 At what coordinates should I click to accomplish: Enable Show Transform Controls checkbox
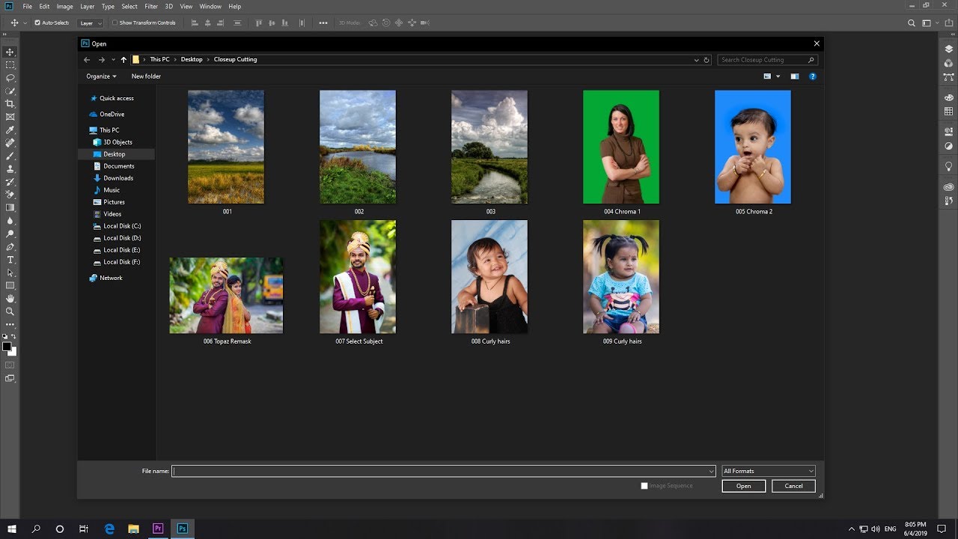pyautogui.click(x=115, y=22)
